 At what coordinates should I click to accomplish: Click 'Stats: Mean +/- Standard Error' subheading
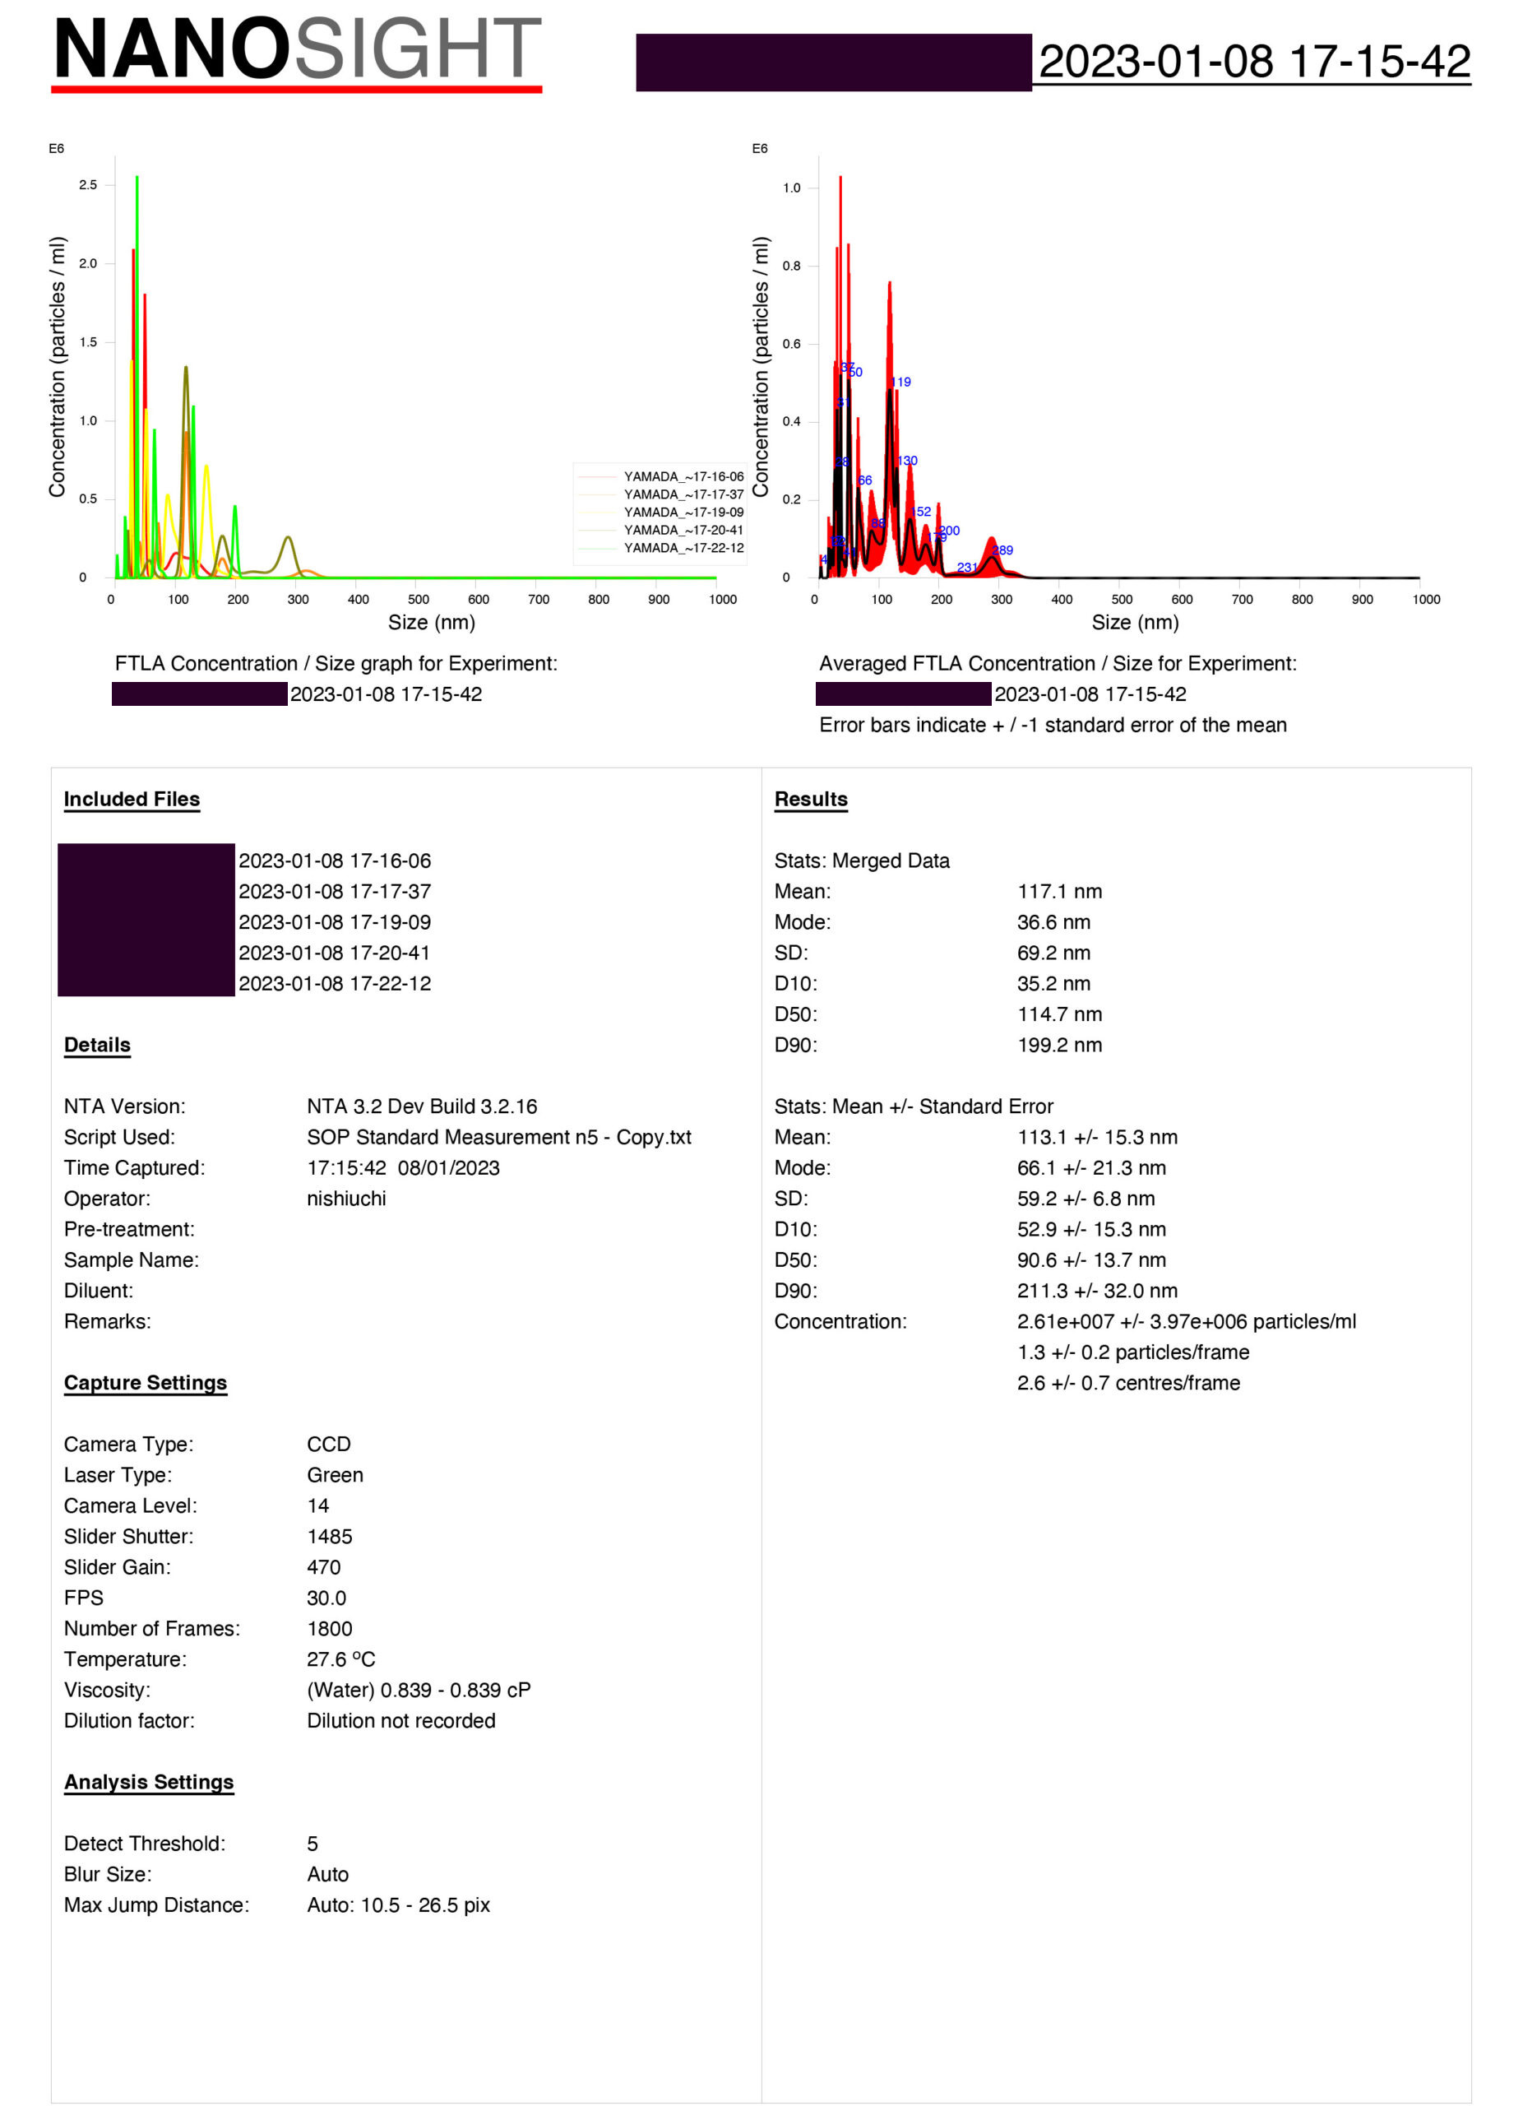tap(914, 1106)
